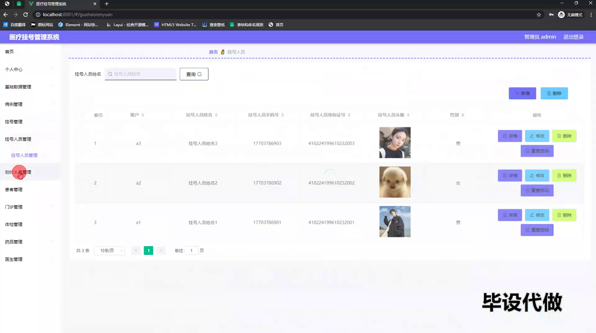Screen dimensions: 596x333
Task: Reload the page with the refresh icon
Action: [26, 15]
